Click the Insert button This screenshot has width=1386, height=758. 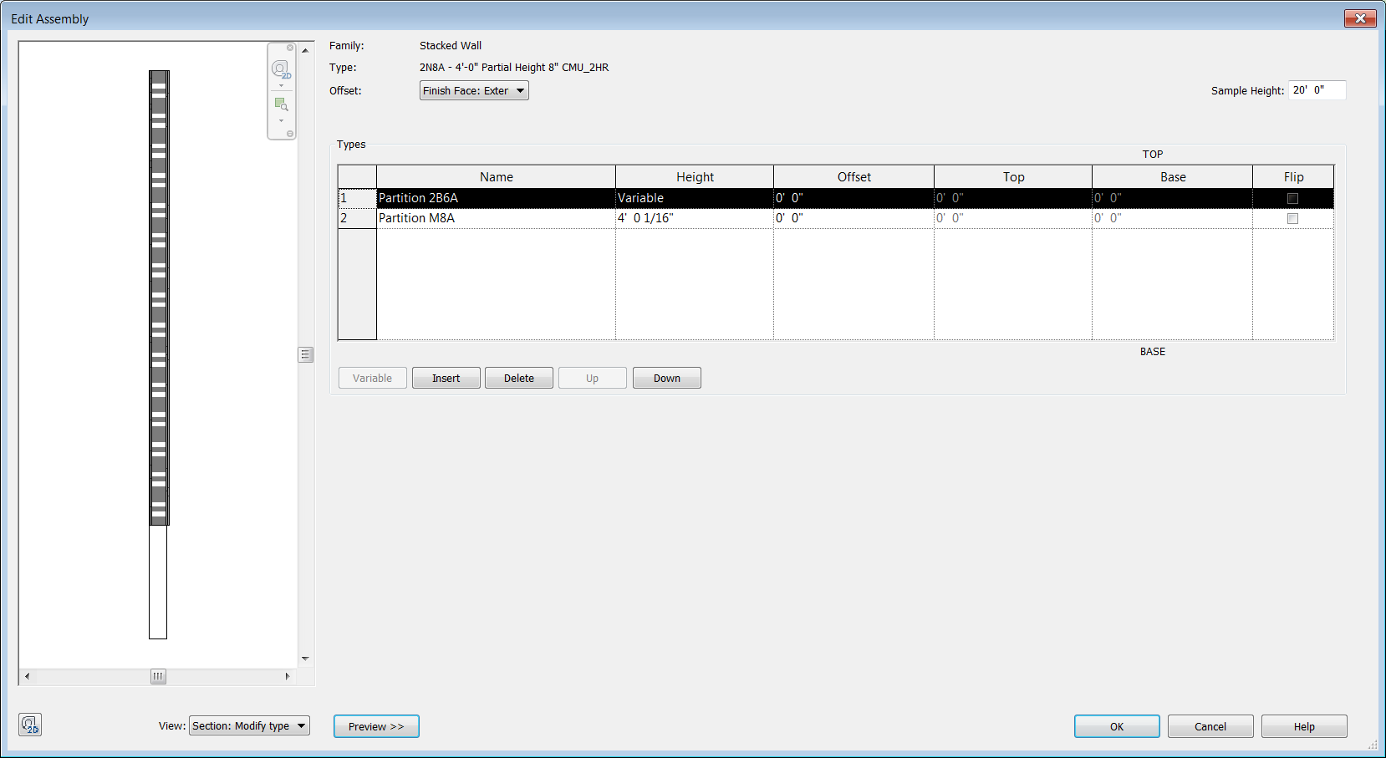point(446,378)
